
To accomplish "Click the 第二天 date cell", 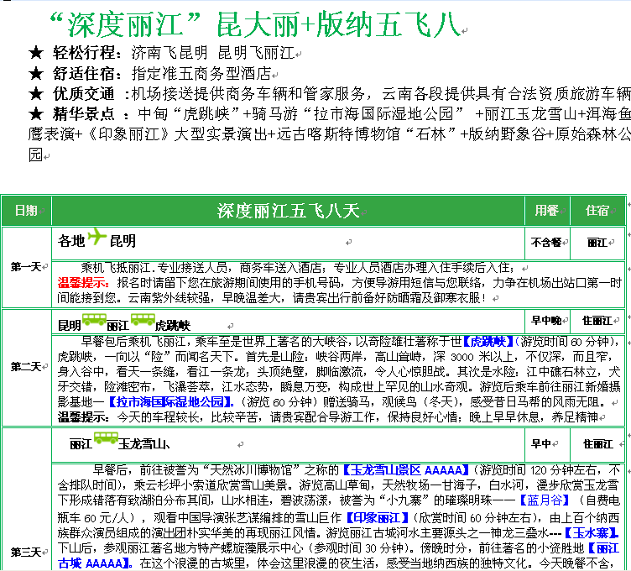I will click(26, 367).
